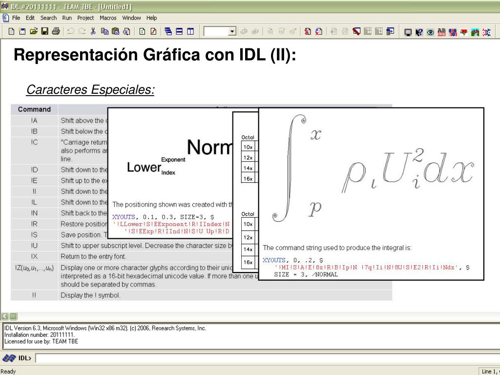Click the IDL logo icon beside the prompt
Image resolution: width=500 pixels, height=375 pixels.
tap(9, 358)
